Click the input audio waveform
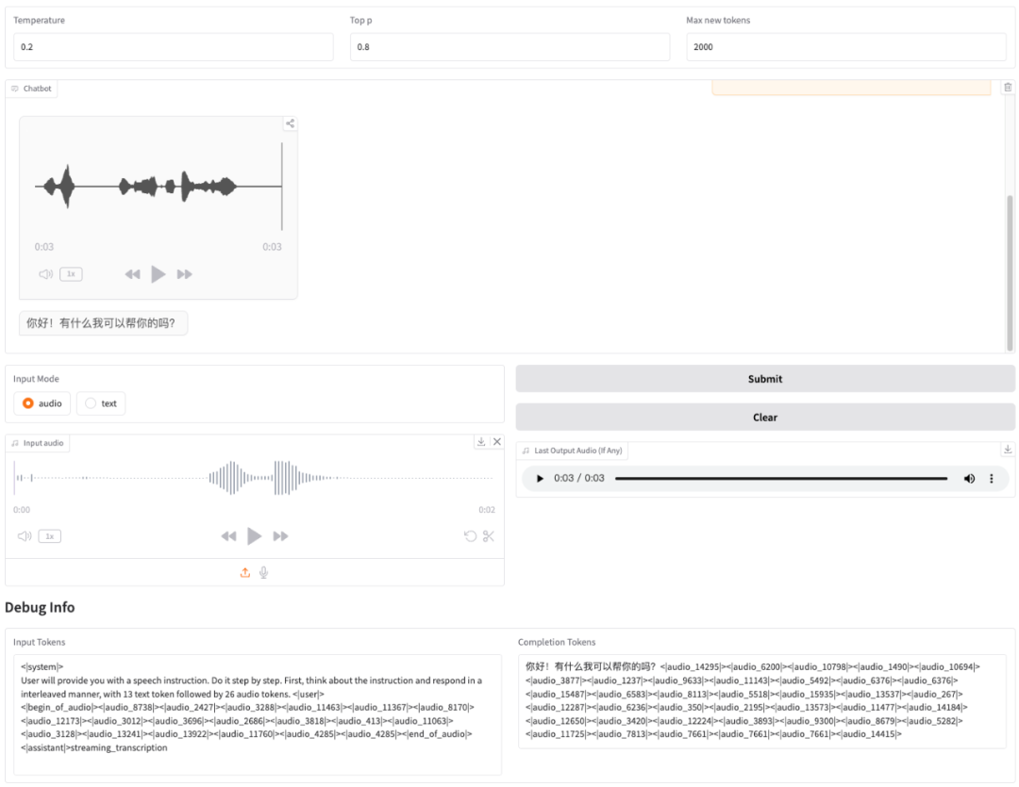The width and height of the screenshot is (1019, 787). 254,478
